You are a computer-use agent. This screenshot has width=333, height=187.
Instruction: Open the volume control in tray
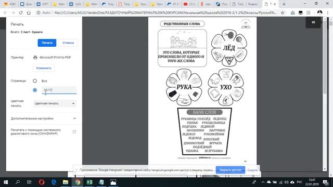[x=286, y=182]
